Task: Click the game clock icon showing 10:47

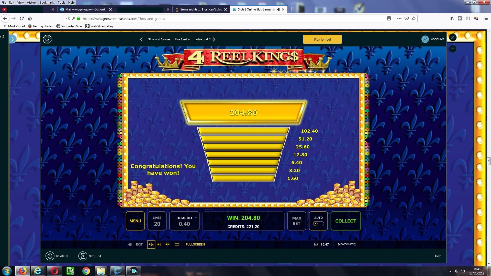Action: 316,245
